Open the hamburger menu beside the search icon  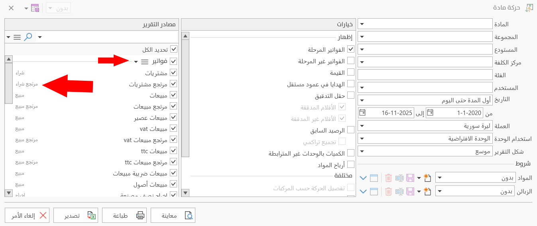tap(17, 37)
